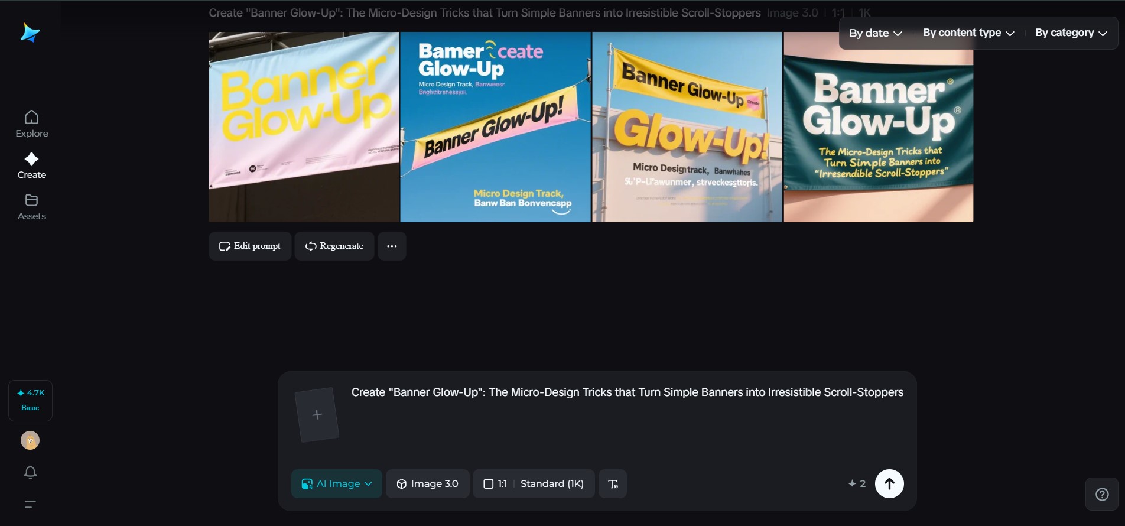
Task: Click the app logo icon
Action: coord(30,33)
